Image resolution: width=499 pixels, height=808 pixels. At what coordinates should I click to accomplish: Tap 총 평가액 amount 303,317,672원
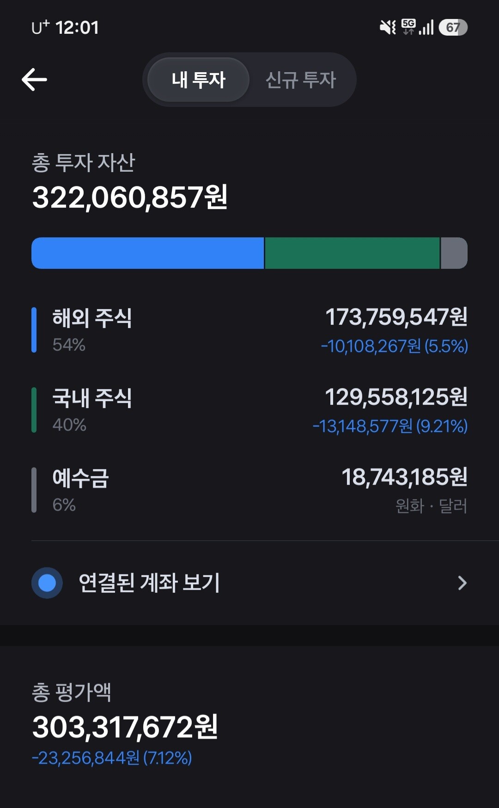click(x=125, y=727)
